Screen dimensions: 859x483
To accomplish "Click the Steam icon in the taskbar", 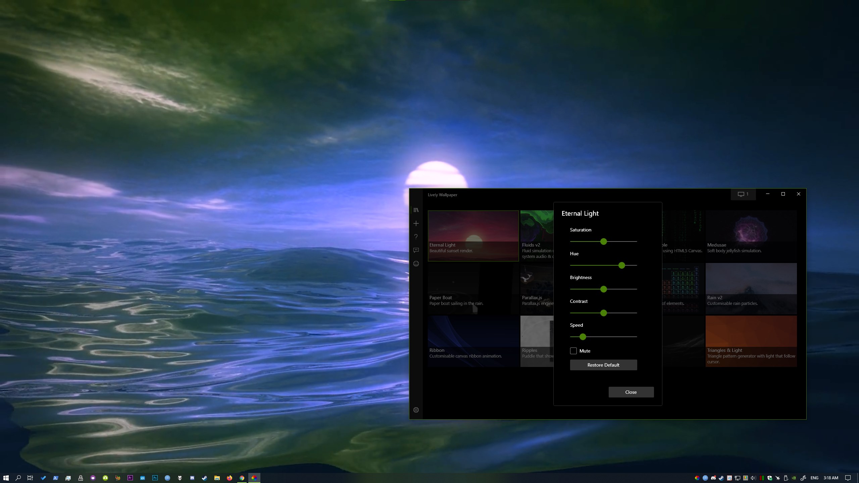I will pos(204,478).
